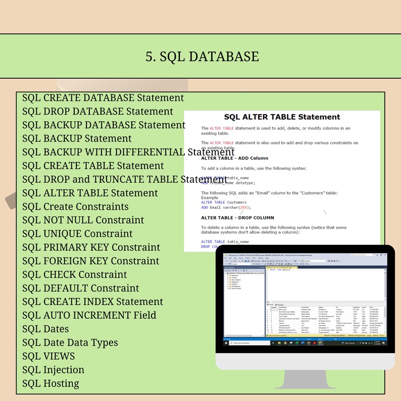Expand the Security node in Object Explorer
This screenshot has height=401, width=401.
tap(228, 278)
